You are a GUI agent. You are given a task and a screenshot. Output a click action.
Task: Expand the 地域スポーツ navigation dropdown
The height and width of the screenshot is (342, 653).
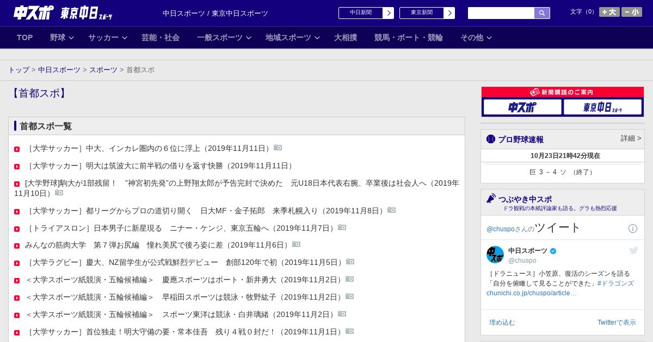293,37
